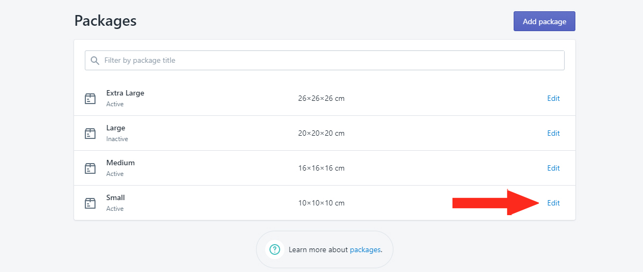The width and height of the screenshot is (643, 272).
Task: Click the Medium package box icon
Action: coord(90,168)
